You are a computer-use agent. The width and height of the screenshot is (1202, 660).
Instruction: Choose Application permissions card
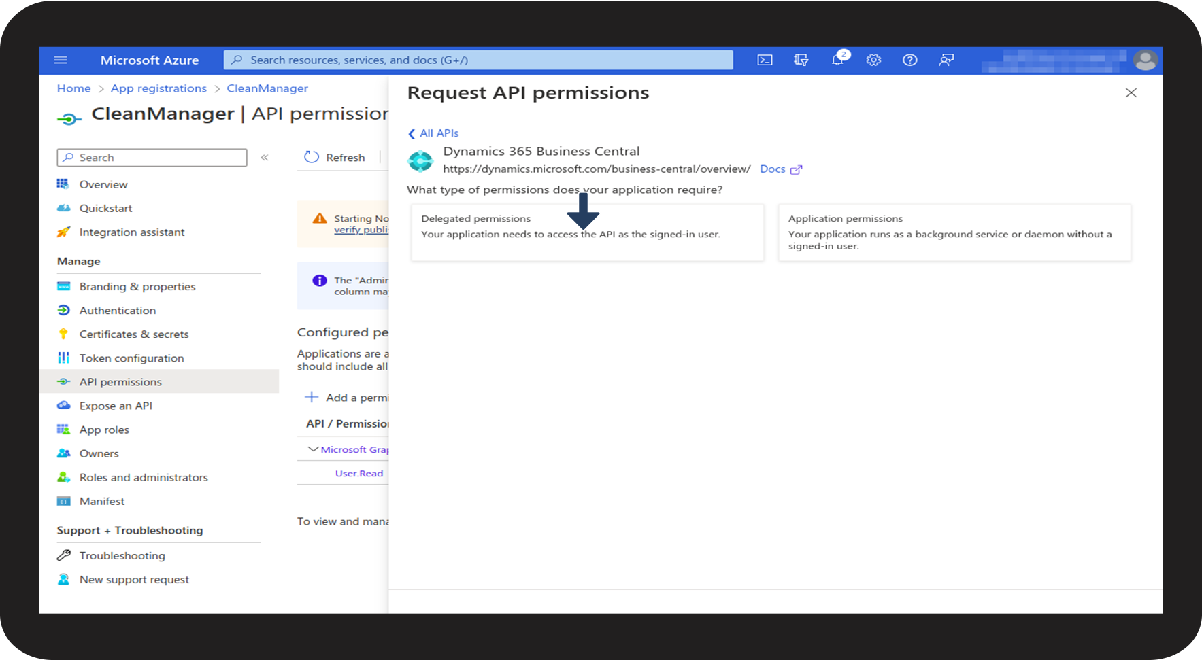(954, 232)
